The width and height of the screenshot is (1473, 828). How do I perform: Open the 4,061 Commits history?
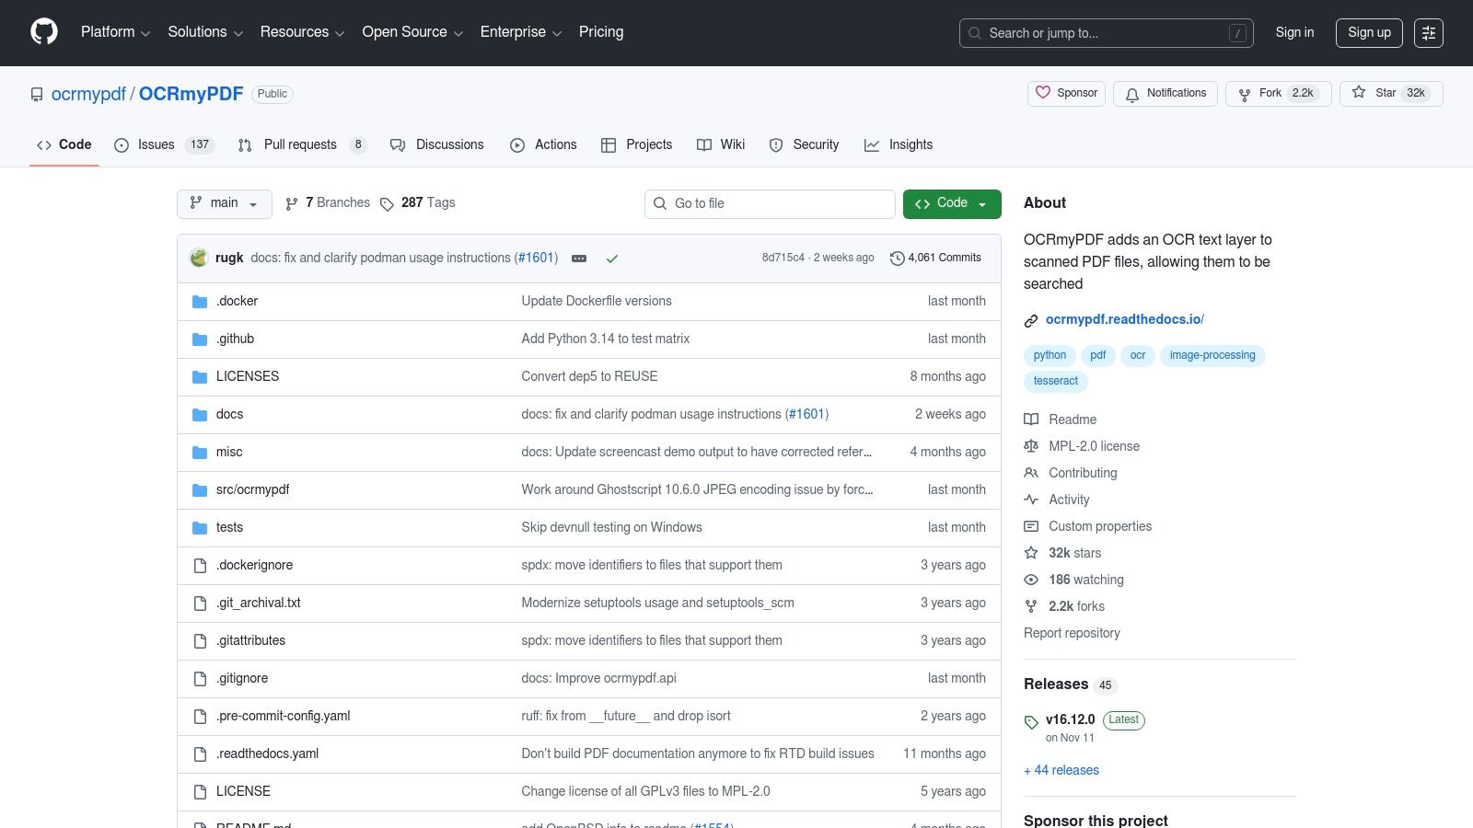pyautogui.click(x=935, y=258)
